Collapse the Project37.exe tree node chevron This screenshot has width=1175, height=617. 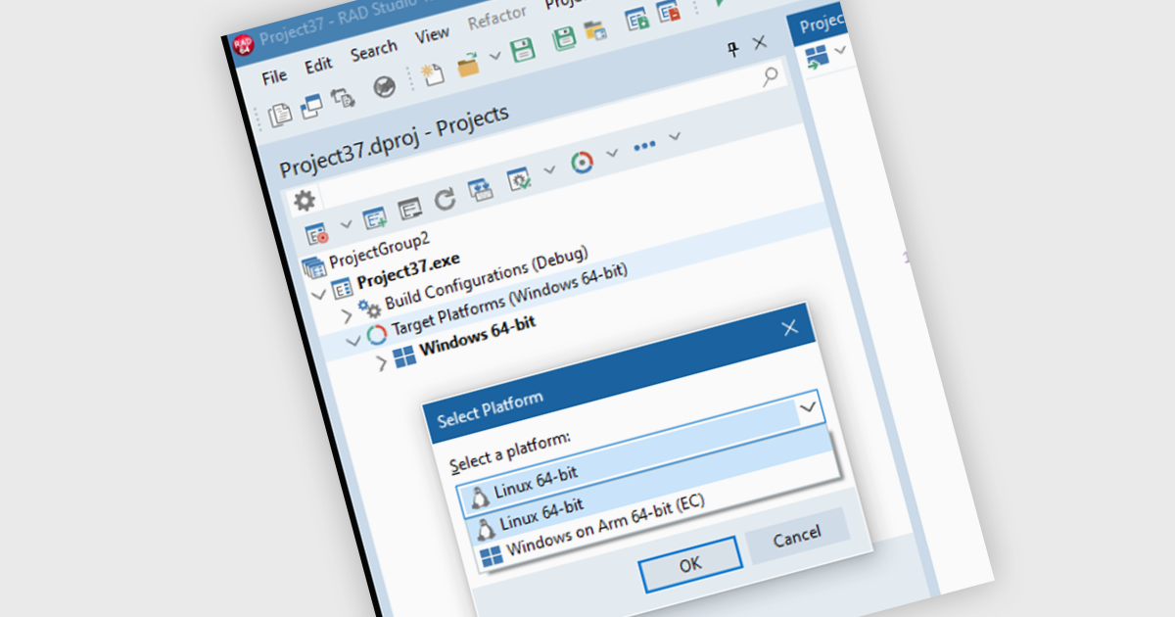tap(317, 295)
